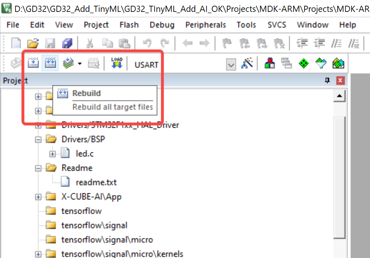Pin the Project panel with pushpin
This screenshot has height=258, width=370.
tap(327, 81)
